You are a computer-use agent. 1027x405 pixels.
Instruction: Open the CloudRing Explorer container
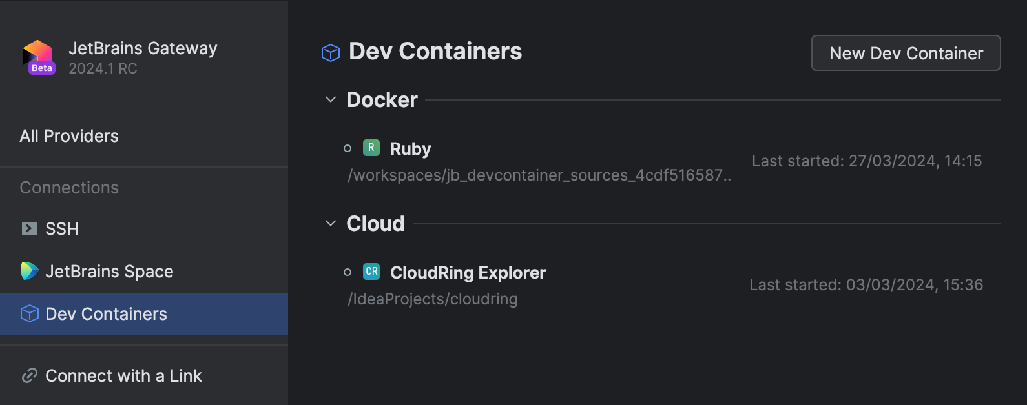[663, 285]
